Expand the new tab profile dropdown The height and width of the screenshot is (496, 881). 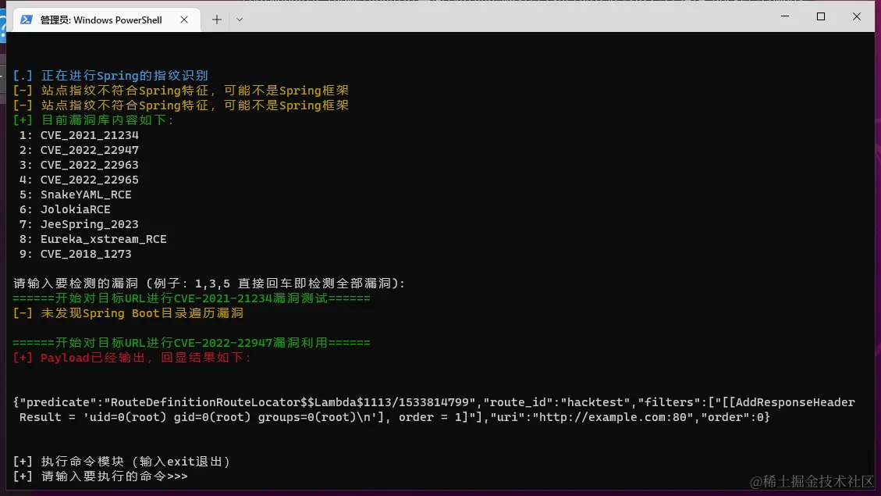(x=240, y=20)
